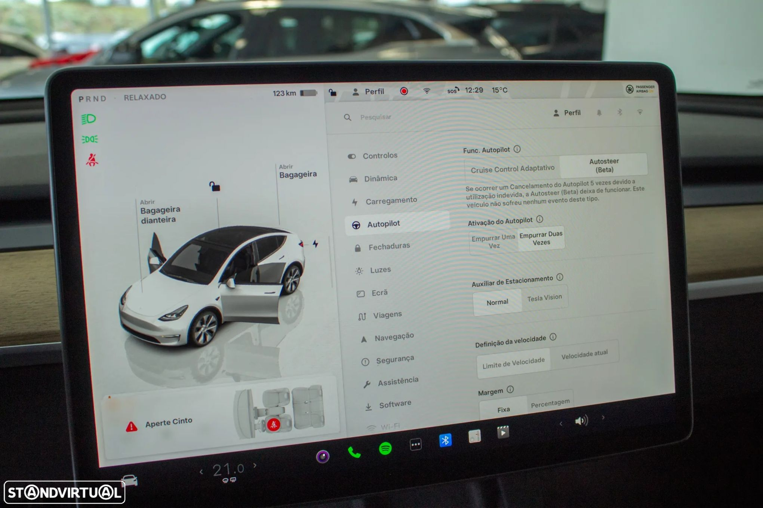
Task: Open the notes/manual app icon in dock
Action: point(474,436)
